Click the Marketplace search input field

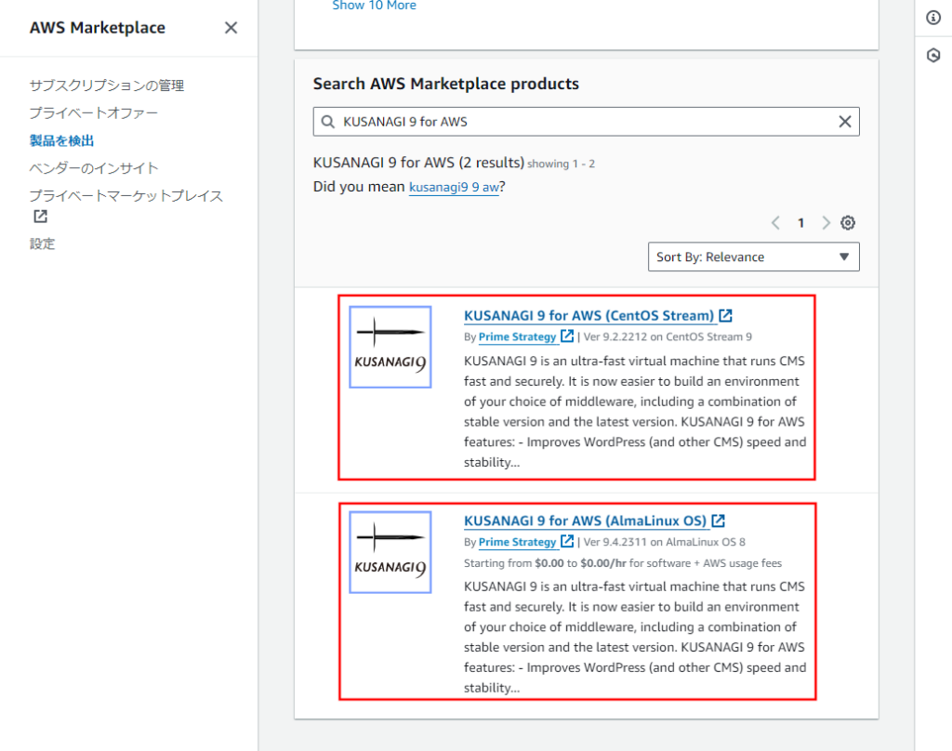point(586,122)
